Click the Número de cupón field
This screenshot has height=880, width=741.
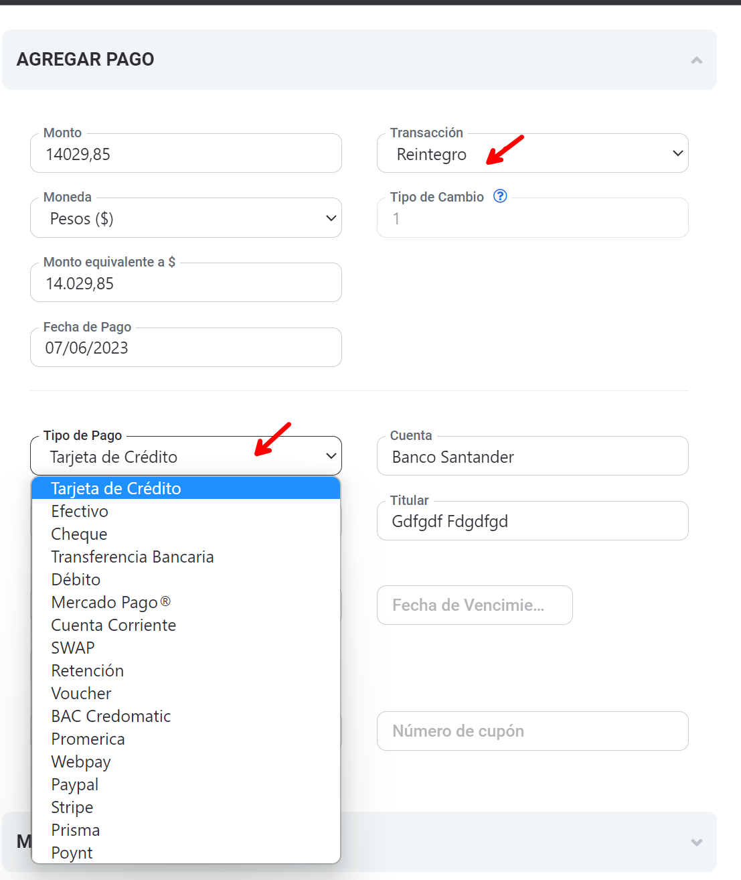[x=532, y=731]
